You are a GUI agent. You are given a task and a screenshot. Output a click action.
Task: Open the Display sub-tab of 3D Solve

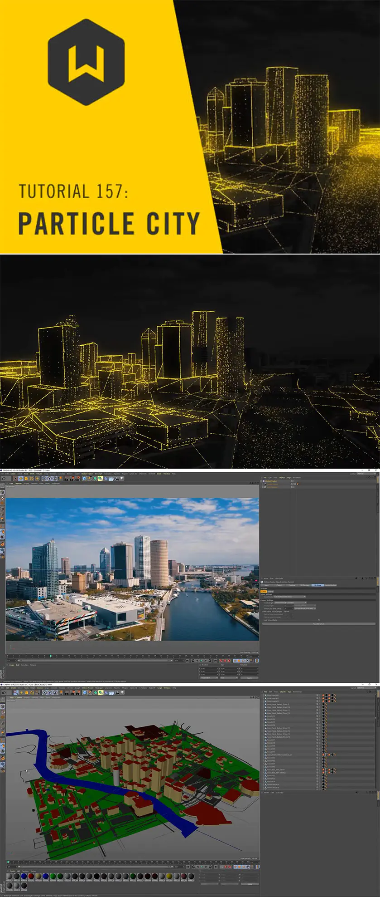tap(270, 591)
